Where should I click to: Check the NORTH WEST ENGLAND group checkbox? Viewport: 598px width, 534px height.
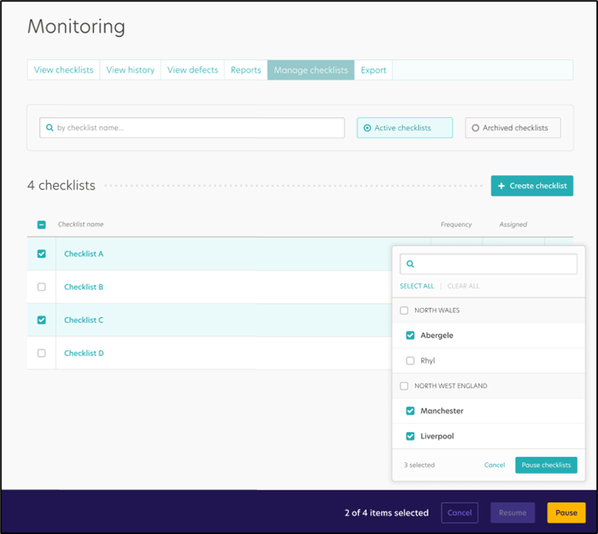(x=403, y=386)
